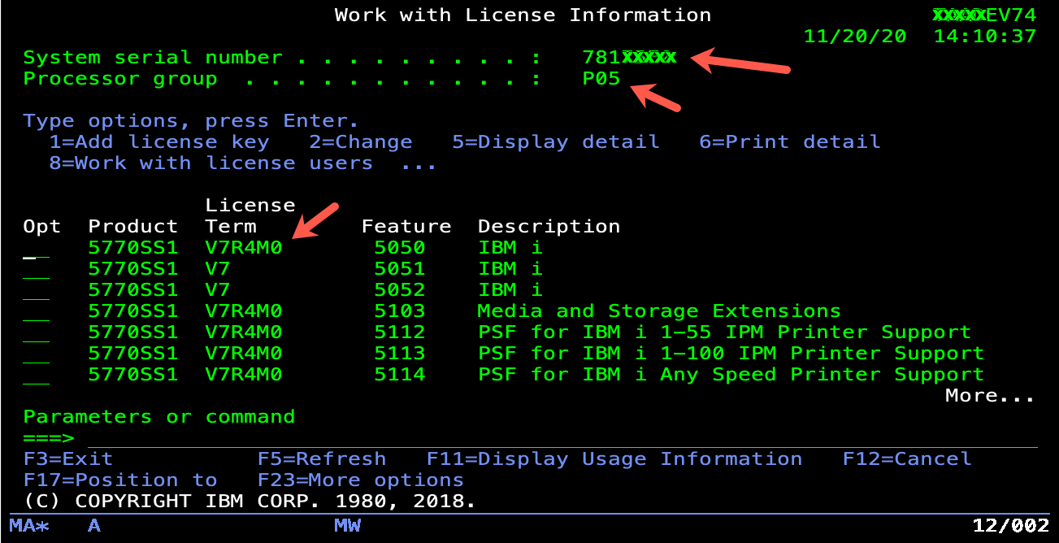This screenshot has width=1059, height=543.
Task: Click F17=Position to function key
Action: pos(120,480)
